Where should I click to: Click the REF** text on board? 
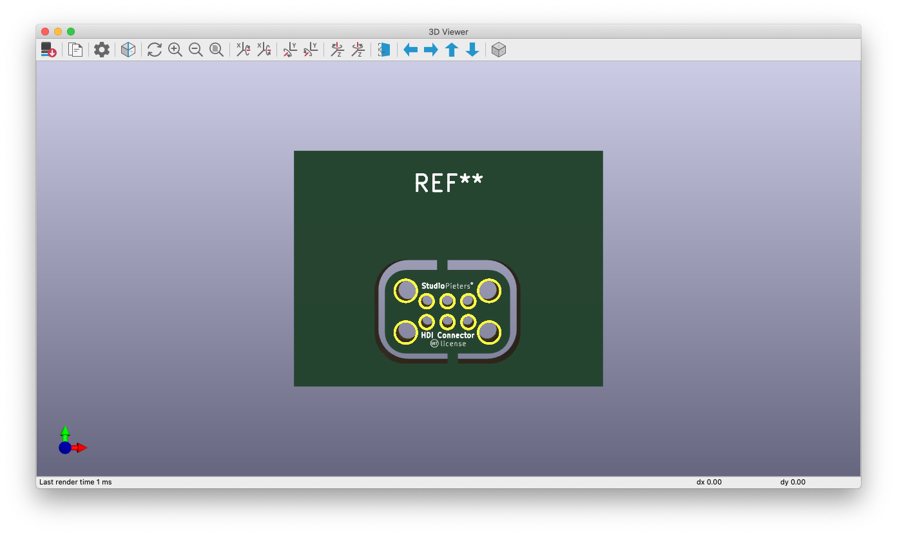pos(448,183)
